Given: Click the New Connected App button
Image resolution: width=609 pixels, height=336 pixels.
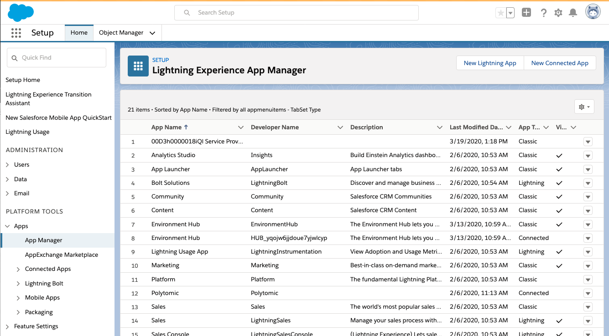Looking at the screenshot, I should point(560,63).
